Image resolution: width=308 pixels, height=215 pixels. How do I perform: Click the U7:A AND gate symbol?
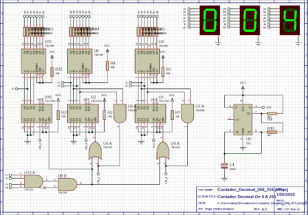point(187,114)
